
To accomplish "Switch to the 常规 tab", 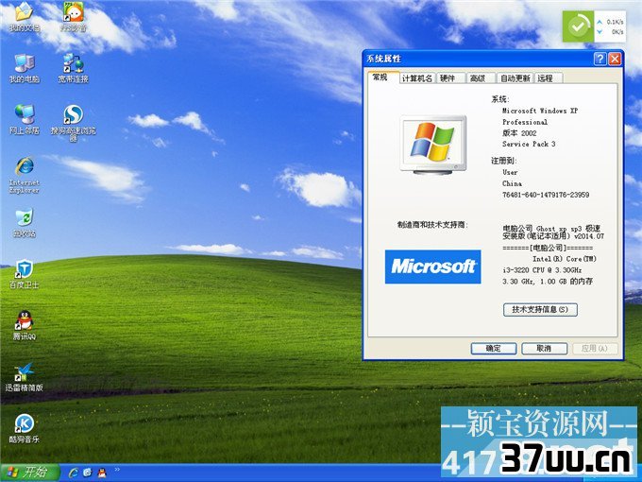I will point(382,77).
